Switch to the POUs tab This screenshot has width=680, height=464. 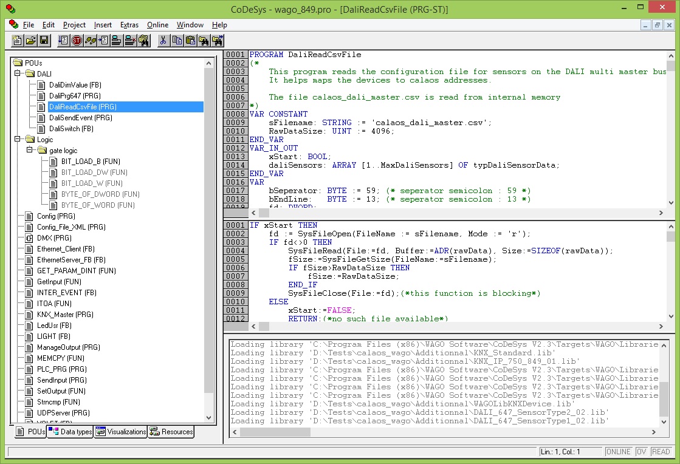coord(31,431)
